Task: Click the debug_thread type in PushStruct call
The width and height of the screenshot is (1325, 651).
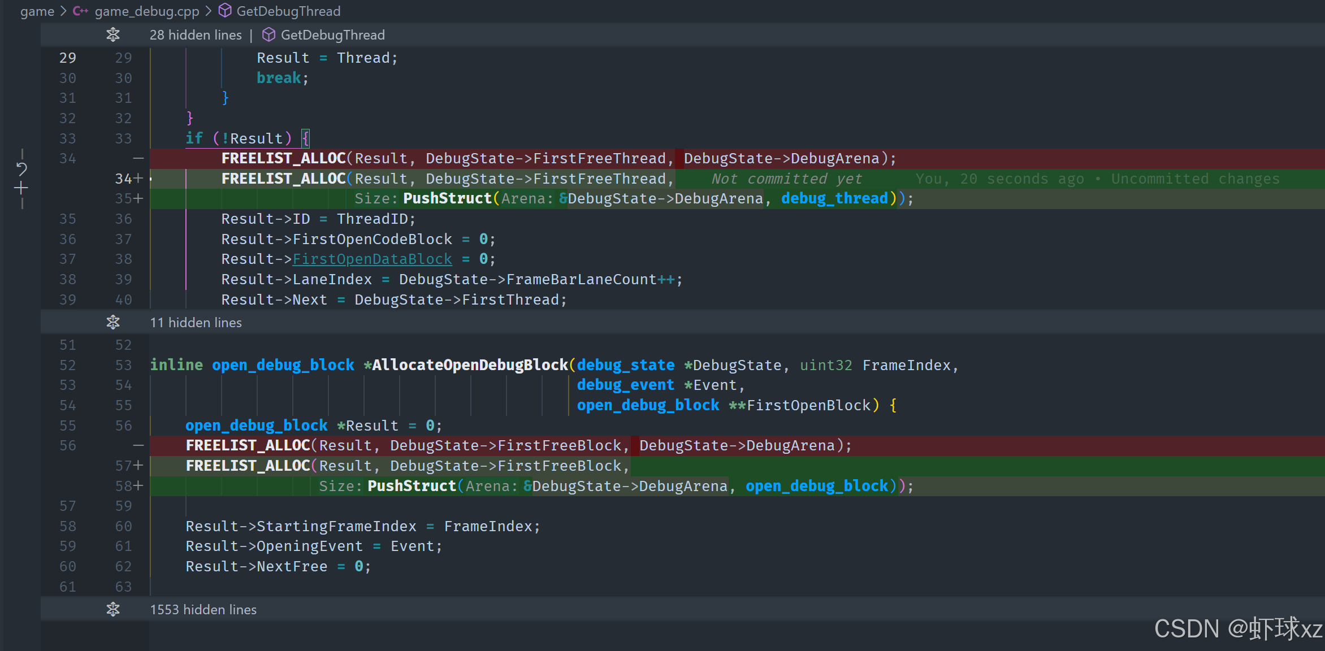Action: coord(834,199)
